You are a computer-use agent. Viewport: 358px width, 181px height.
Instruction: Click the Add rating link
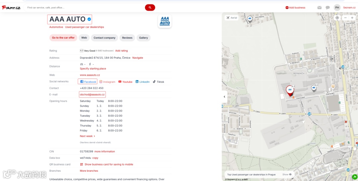click(121, 51)
